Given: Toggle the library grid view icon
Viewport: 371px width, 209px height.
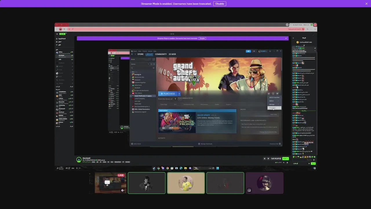Looking at the screenshot, I should pos(154,60).
